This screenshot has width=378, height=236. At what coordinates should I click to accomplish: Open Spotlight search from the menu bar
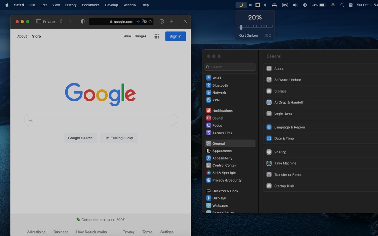pos(342,5)
